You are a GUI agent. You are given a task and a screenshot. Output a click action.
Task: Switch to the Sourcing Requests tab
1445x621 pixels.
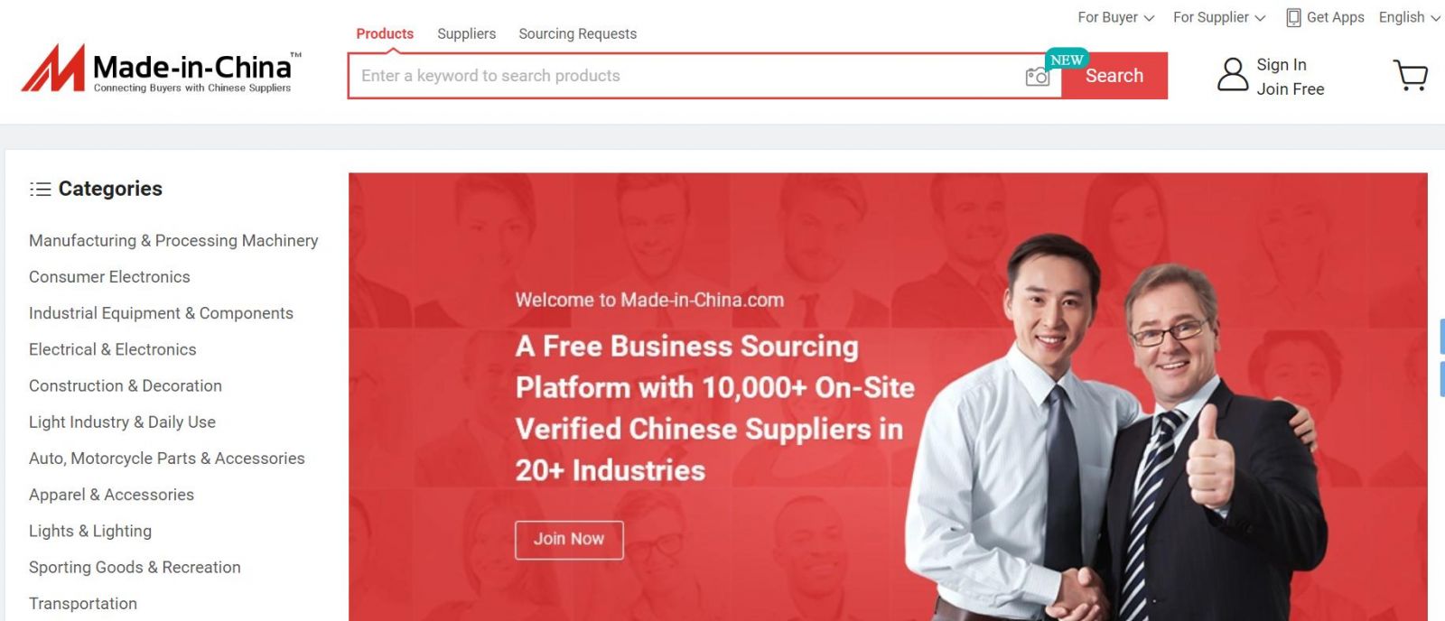tap(577, 33)
